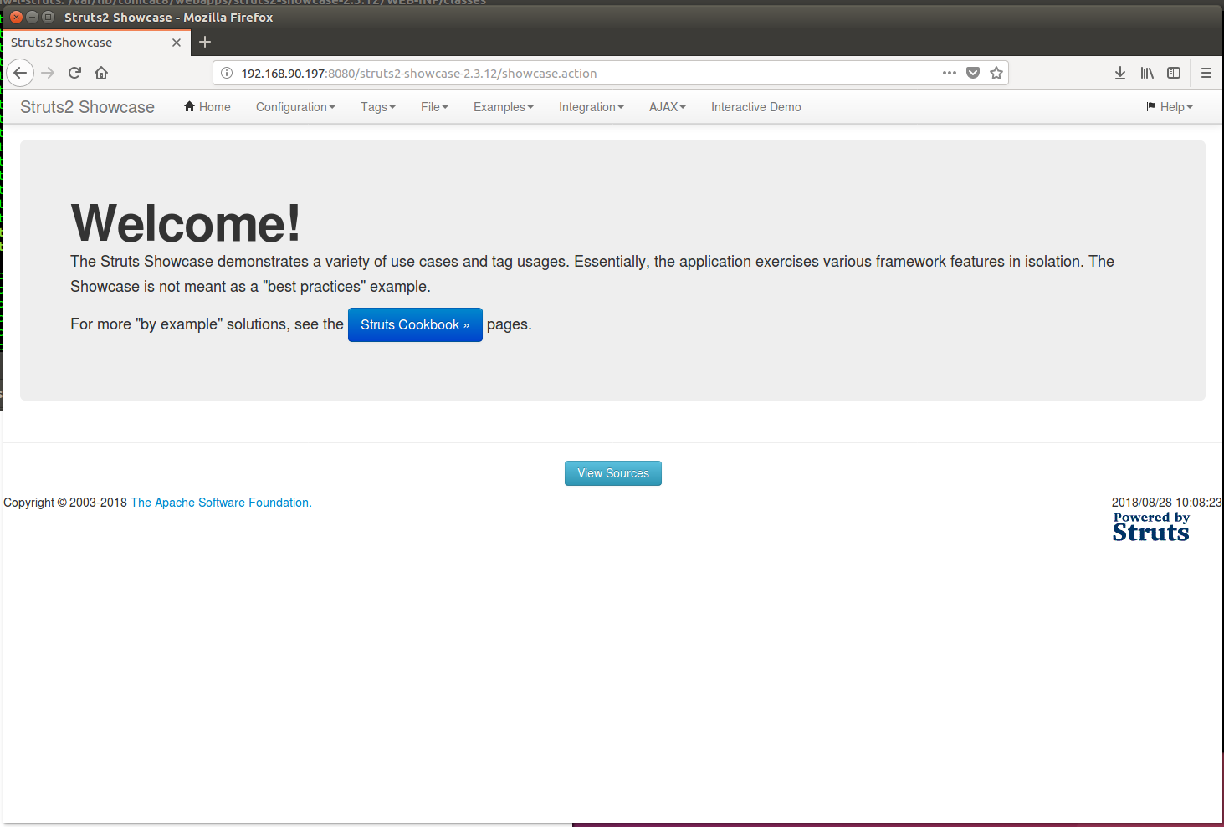This screenshot has height=827, width=1224.
Task: Expand the Configuration dropdown
Action: tap(295, 107)
